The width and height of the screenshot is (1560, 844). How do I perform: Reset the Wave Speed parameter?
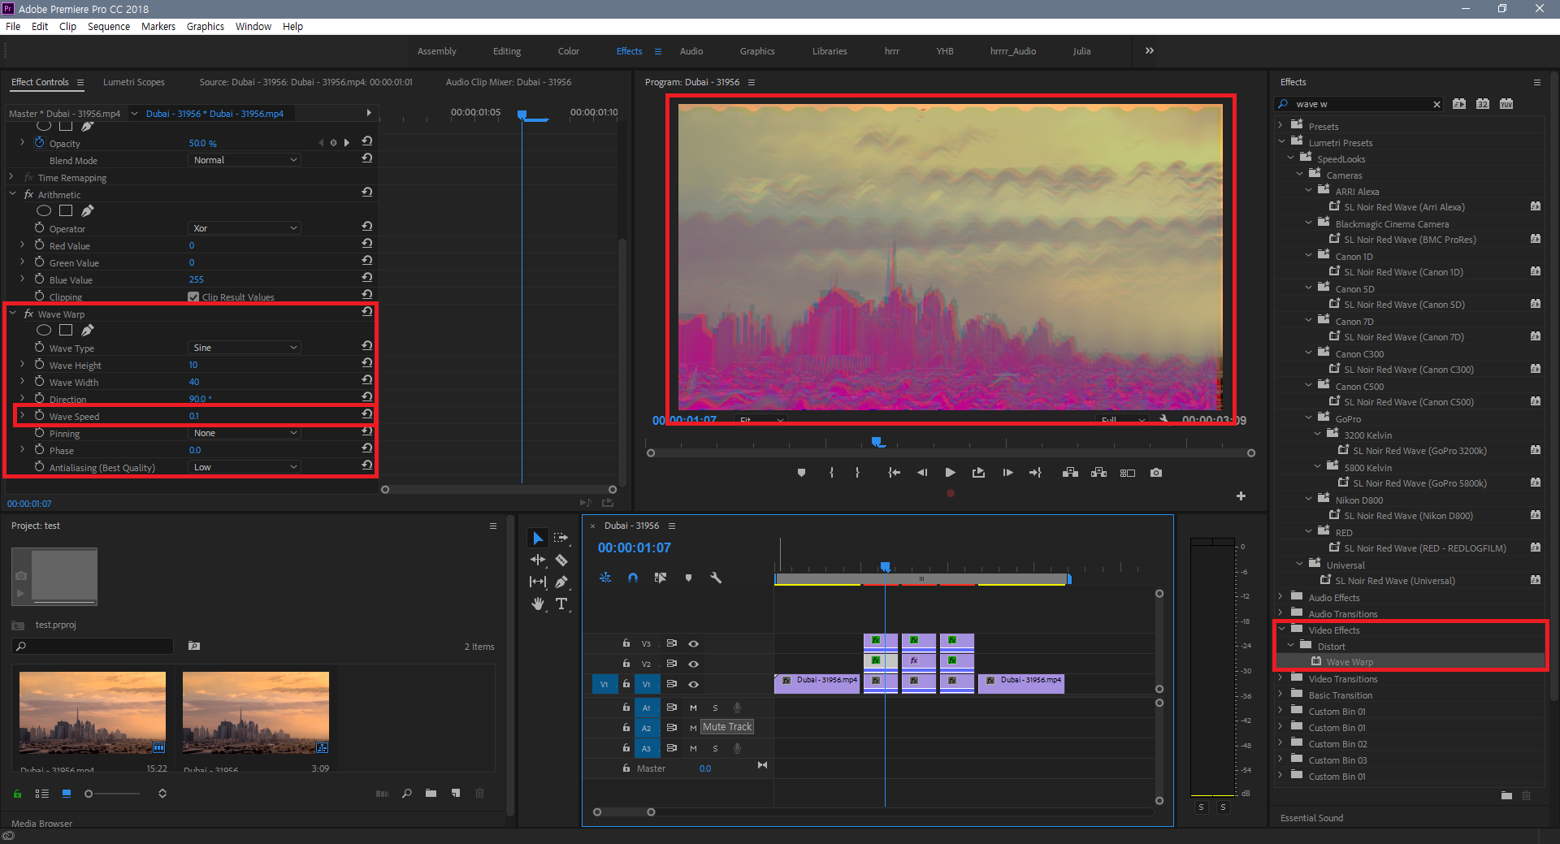point(366,415)
